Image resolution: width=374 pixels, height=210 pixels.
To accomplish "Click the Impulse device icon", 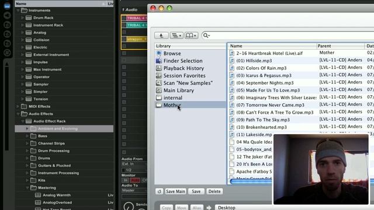I will click(x=29, y=62).
